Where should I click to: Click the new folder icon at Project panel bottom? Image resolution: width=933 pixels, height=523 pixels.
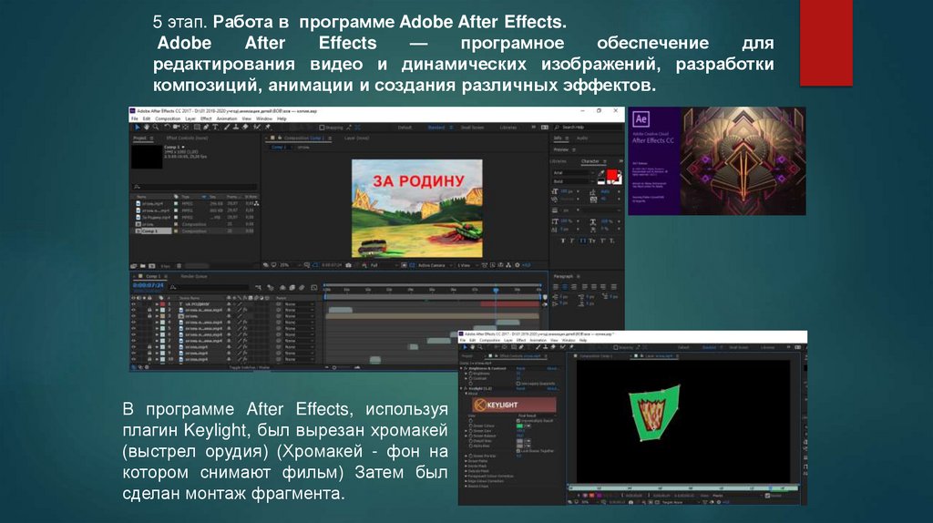point(143,265)
